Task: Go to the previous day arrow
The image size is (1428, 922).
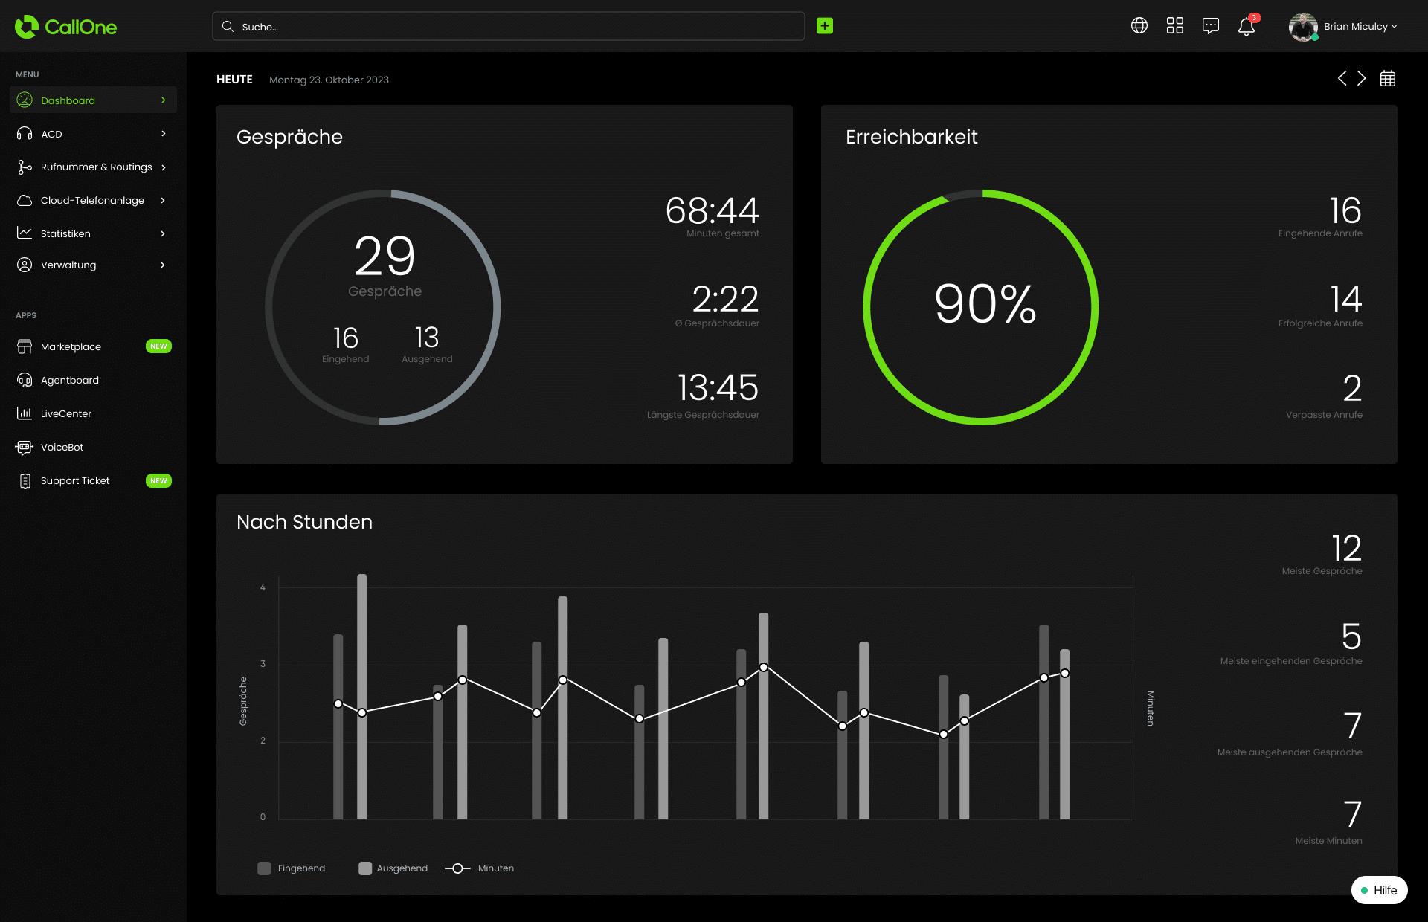Action: click(1342, 79)
